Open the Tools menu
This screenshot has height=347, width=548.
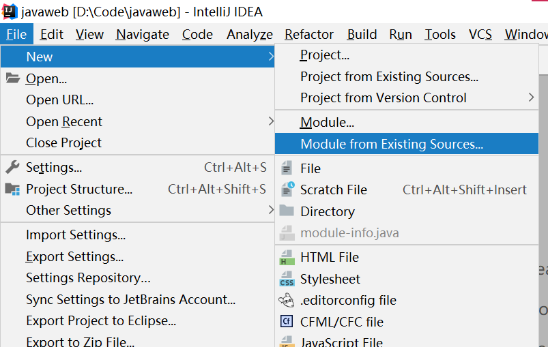pos(440,34)
